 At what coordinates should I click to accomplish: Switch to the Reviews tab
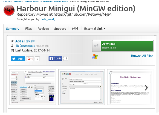point(44,29)
